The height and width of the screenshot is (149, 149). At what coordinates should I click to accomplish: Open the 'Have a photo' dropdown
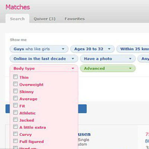coord(108,58)
